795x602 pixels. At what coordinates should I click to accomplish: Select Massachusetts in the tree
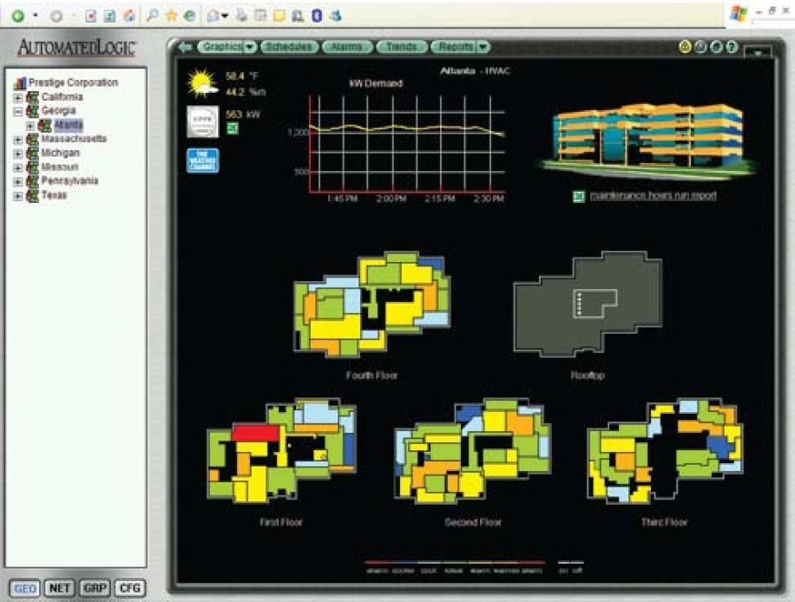click(74, 139)
